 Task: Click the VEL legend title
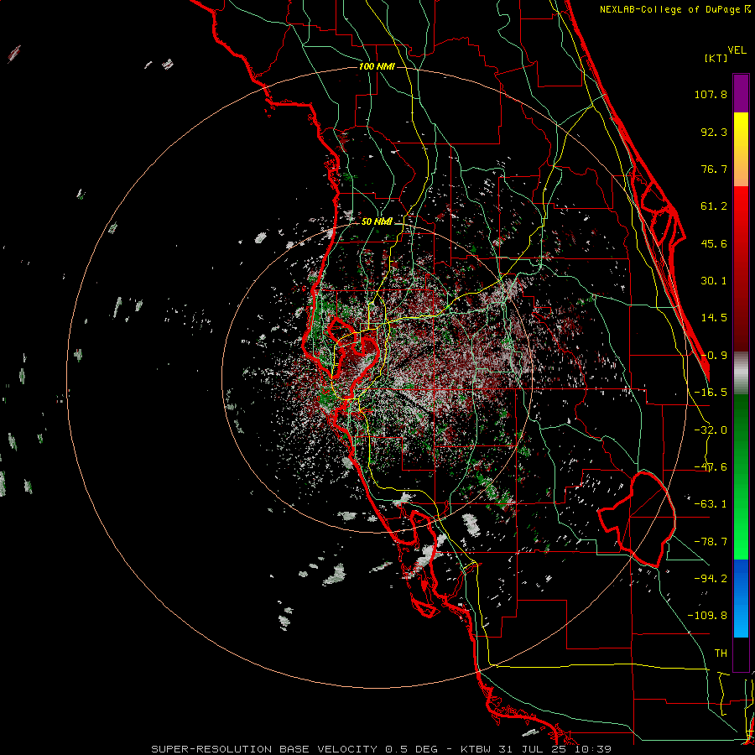pyautogui.click(x=737, y=50)
